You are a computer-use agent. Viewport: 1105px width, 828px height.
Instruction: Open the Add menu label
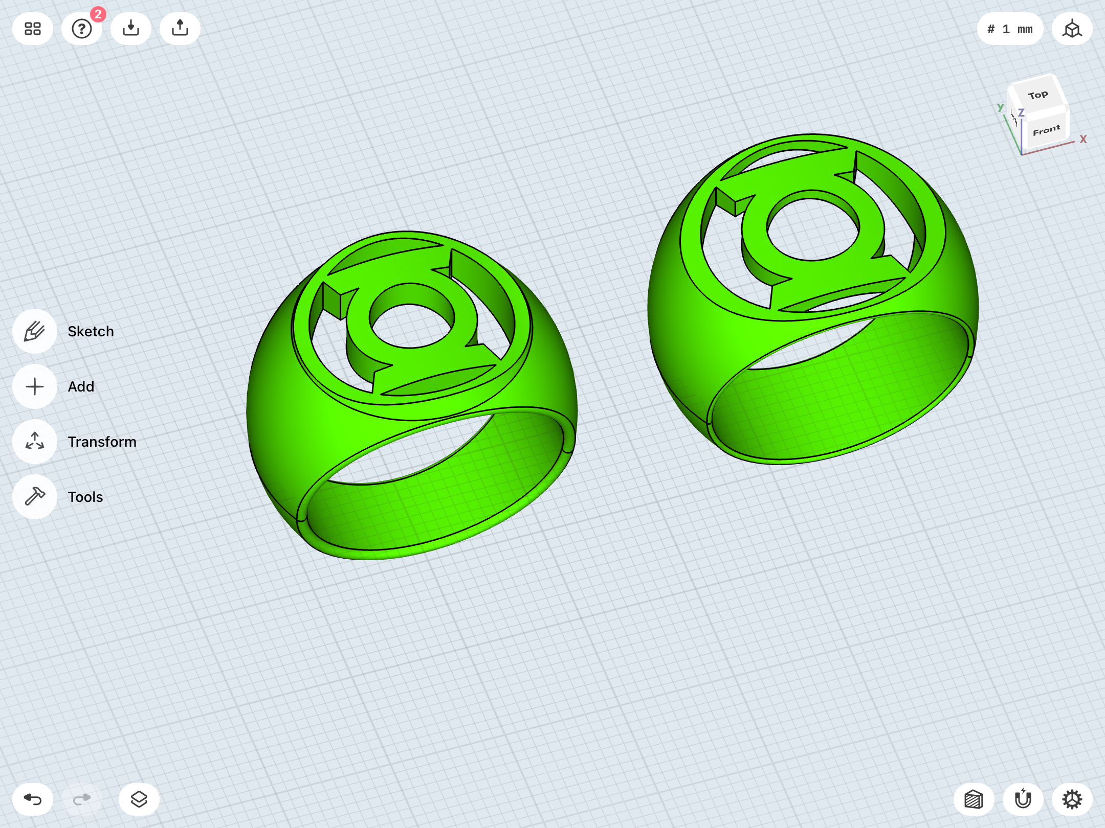81,386
